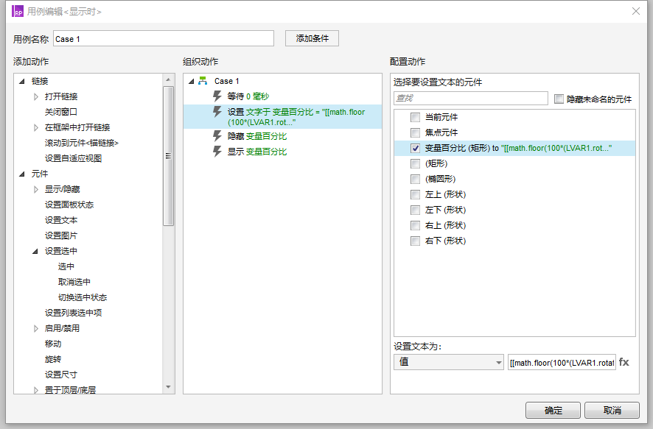Click lightning icon of 等待 0 毫秒 action
Image resolution: width=653 pixels, height=429 pixels.
pos(217,96)
